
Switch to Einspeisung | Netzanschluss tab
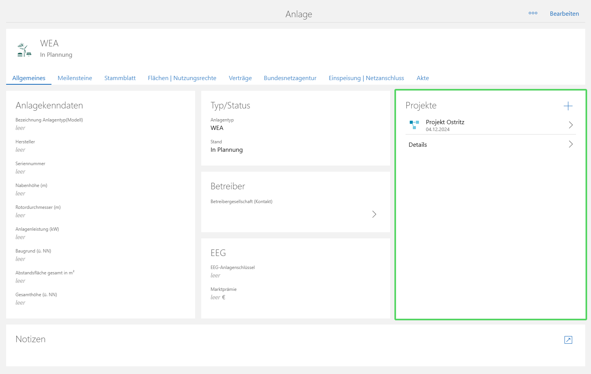click(366, 78)
